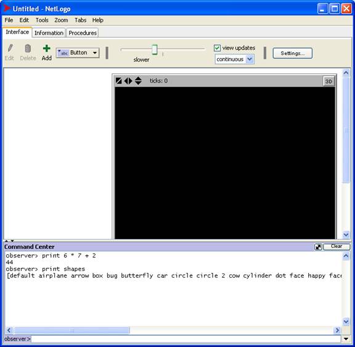Click the interface vertical scrollbar thumb
Image resolution: width=355 pixels, height=347 pixels.
(346, 130)
